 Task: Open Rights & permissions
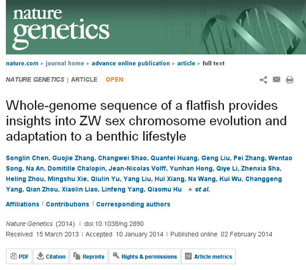(144, 257)
